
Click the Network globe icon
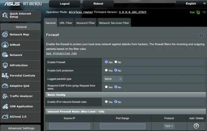5,55
